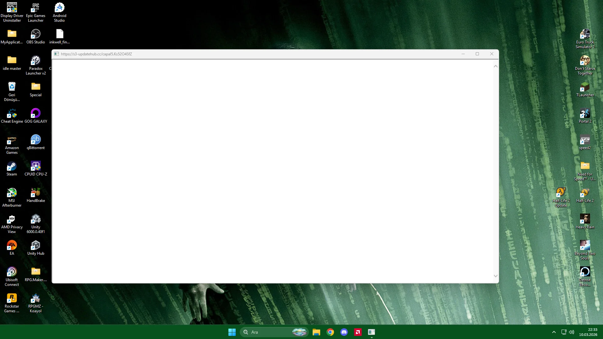The image size is (603, 339).
Task: Select the MyApplicat... folder icon
Action: tap(12, 36)
